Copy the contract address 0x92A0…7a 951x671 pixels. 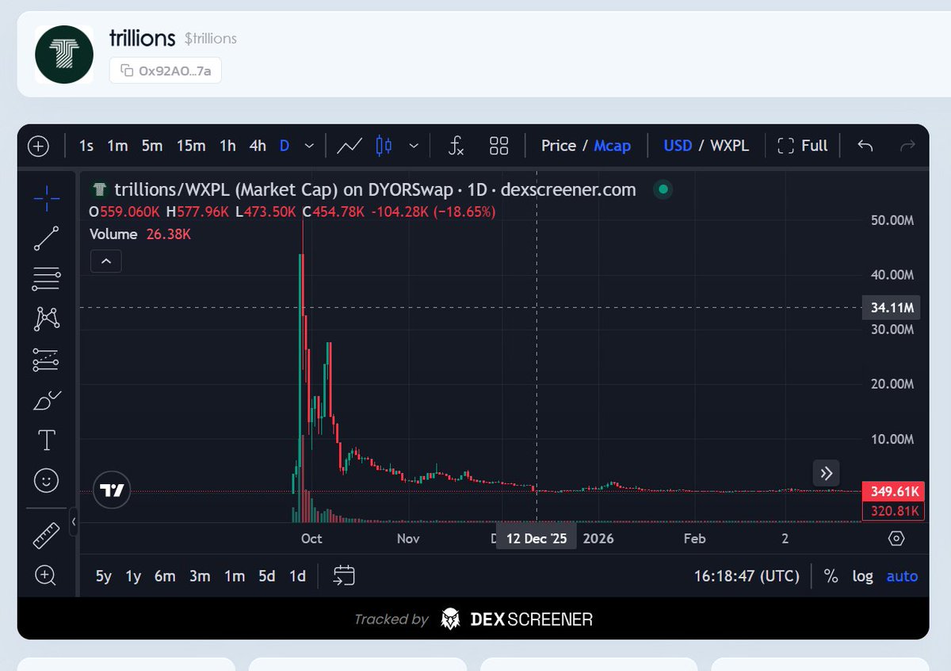click(166, 71)
